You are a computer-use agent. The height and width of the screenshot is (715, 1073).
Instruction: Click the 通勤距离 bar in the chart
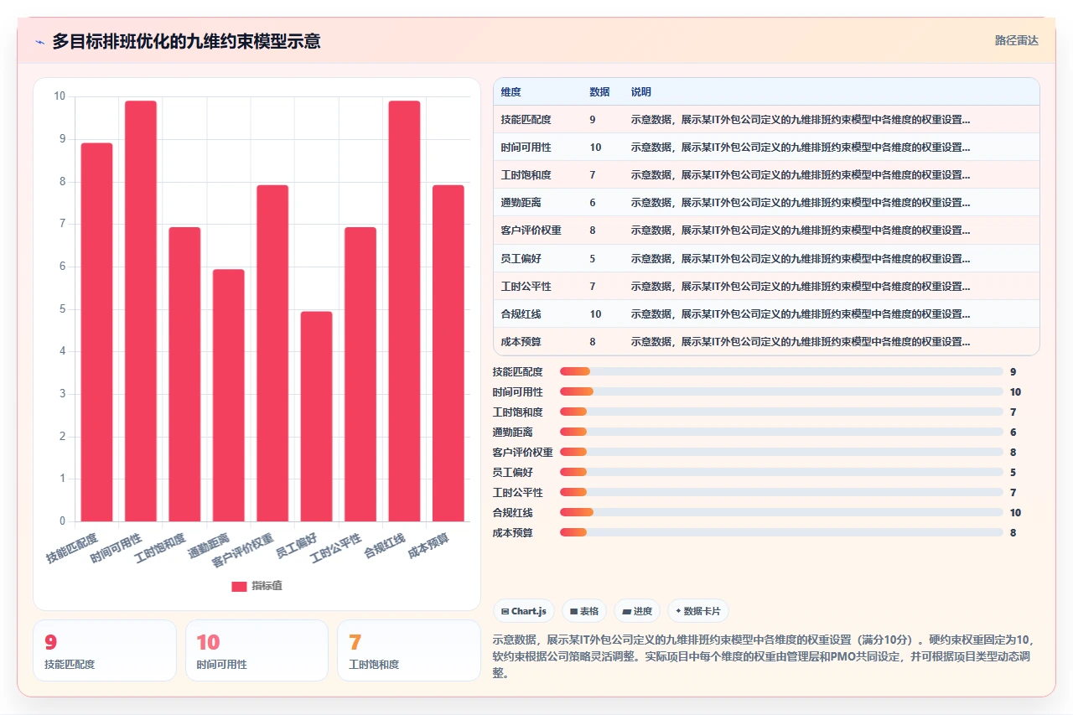(x=228, y=396)
